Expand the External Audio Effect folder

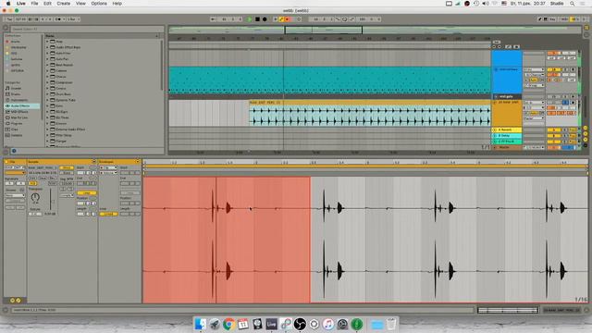point(47,129)
